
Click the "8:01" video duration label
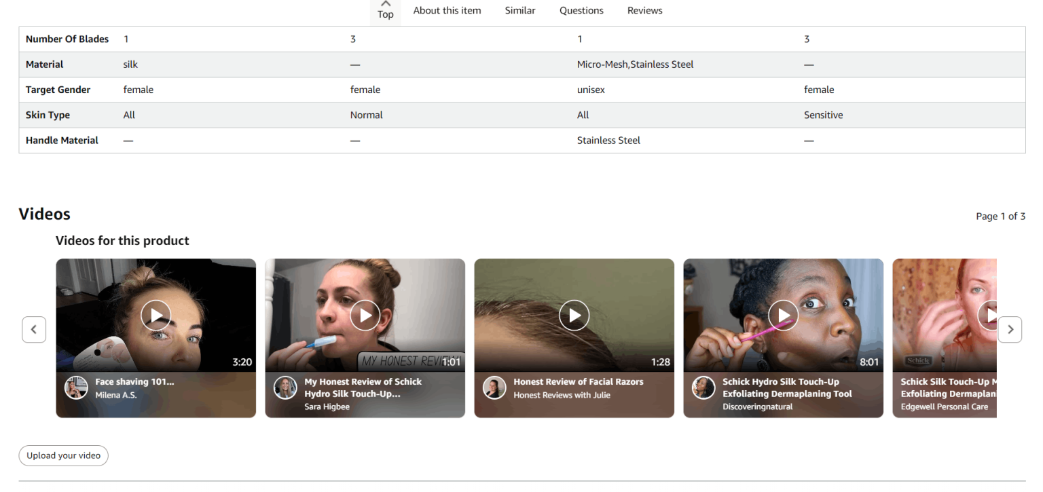(870, 362)
